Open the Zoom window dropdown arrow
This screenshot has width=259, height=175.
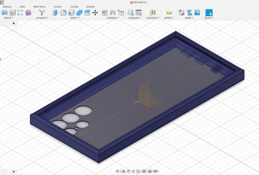coord(141,171)
